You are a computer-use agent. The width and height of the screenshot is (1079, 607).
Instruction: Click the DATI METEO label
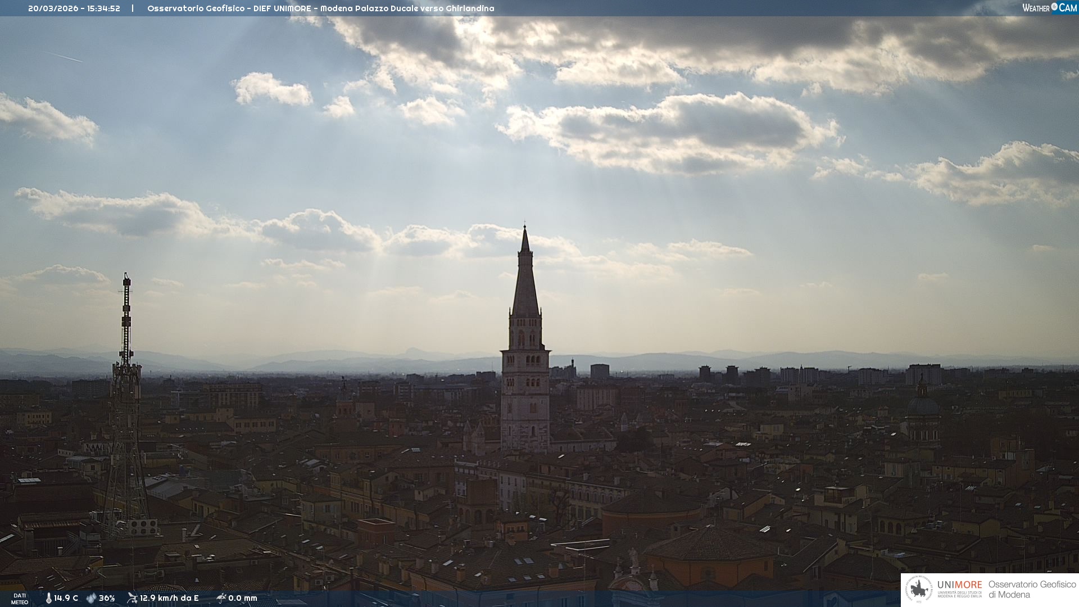pyautogui.click(x=20, y=599)
